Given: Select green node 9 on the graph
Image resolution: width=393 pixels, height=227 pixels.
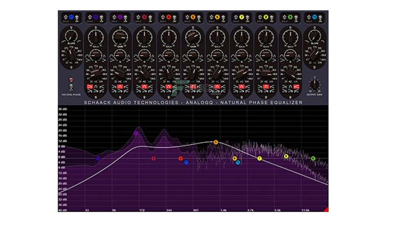Looking at the screenshot, I should [x=313, y=158].
